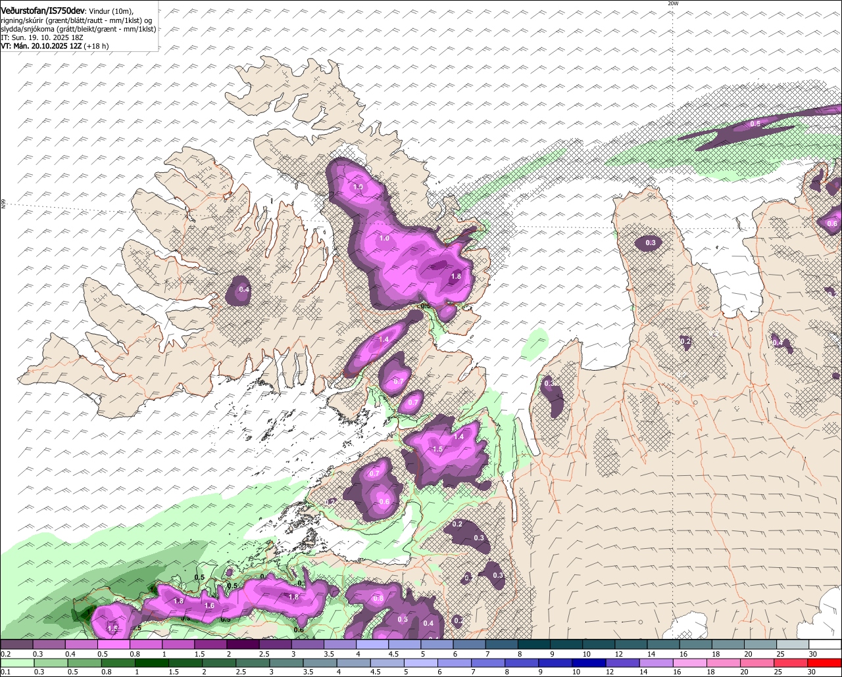This screenshot has height=677, width=842.
Task: Click the Veðurstofan/IS750dev title text
Action: click(x=43, y=11)
